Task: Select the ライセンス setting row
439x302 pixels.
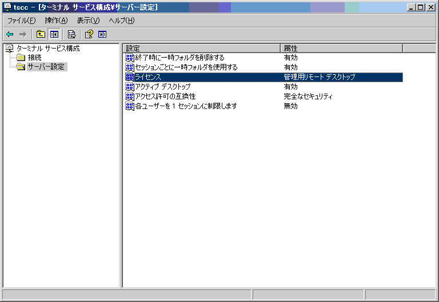Action: pos(264,77)
